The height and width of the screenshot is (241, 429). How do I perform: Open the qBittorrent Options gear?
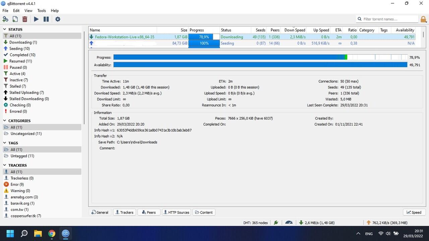[58, 19]
